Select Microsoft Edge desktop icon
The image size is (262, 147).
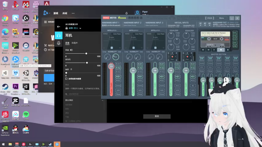pyautogui.click(x=5, y=34)
